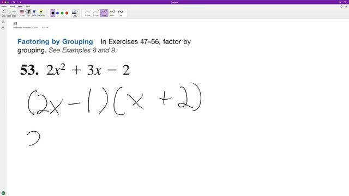The width and height of the screenshot is (349, 196).
Task: Choose the second-thinnest pen stroke thickness
Action: 96,13
